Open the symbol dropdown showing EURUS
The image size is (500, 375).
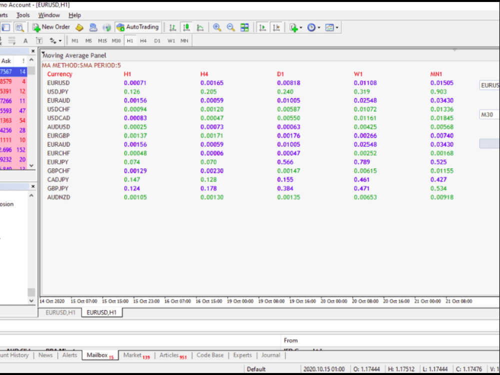point(490,85)
